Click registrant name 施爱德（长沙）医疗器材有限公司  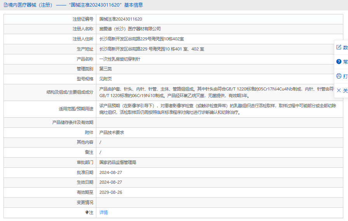[130, 29]
